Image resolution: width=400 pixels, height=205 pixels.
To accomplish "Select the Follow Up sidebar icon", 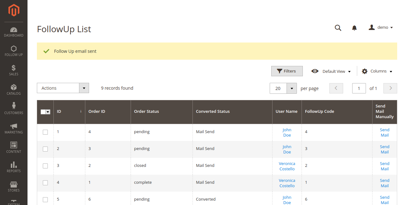I will point(13,50).
